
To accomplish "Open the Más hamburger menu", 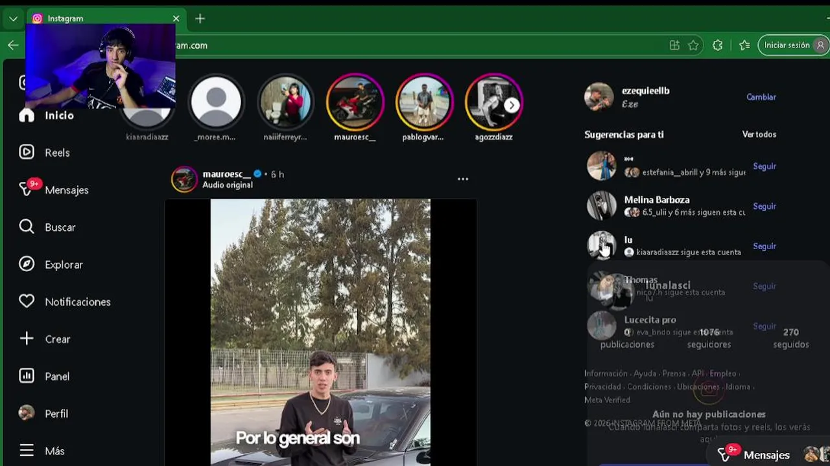I will pyautogui.click(x=27, y=450).
